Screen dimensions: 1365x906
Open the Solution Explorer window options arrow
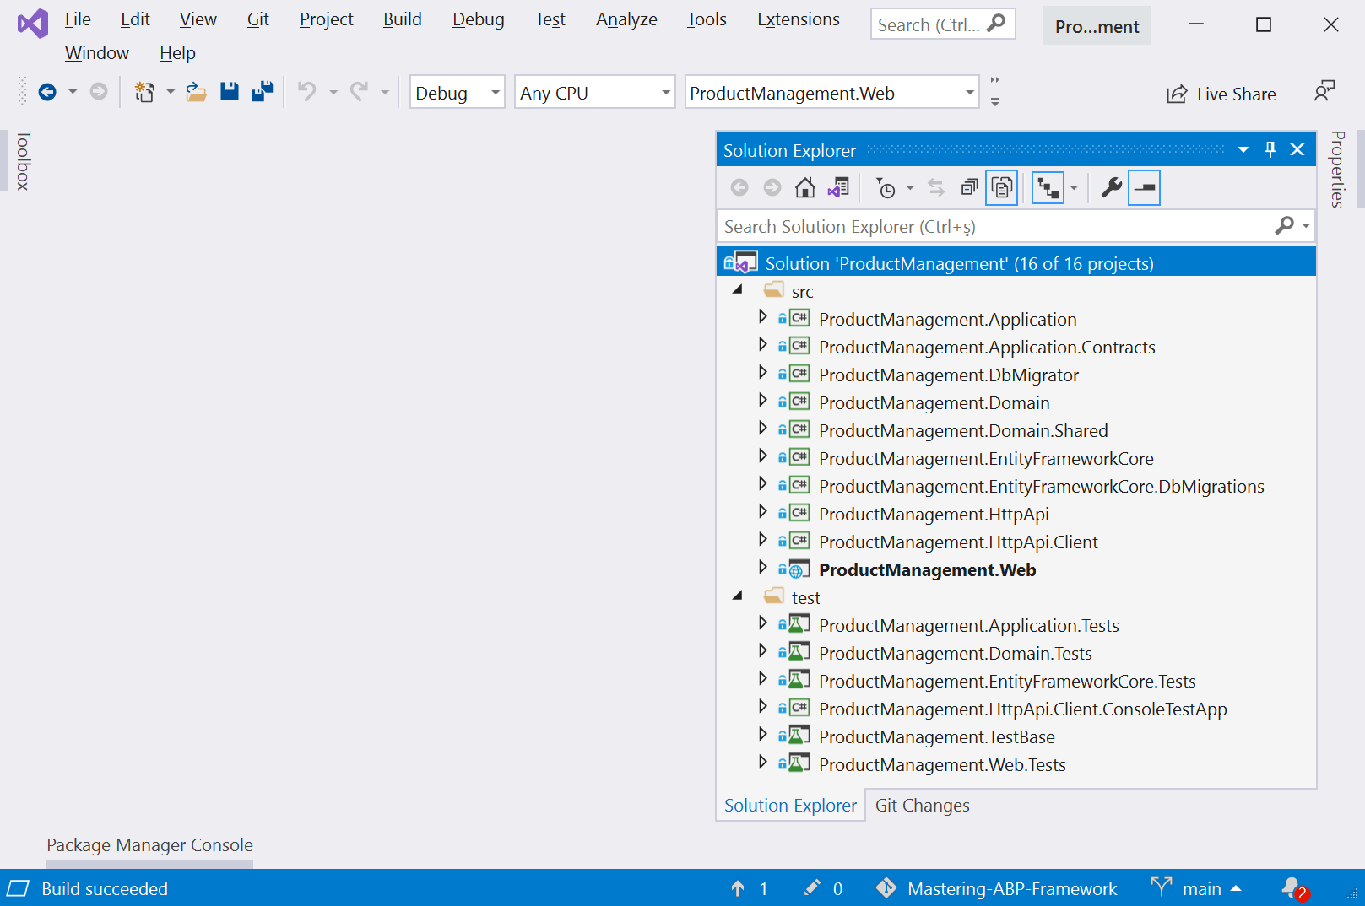[x=1243, y=149]
